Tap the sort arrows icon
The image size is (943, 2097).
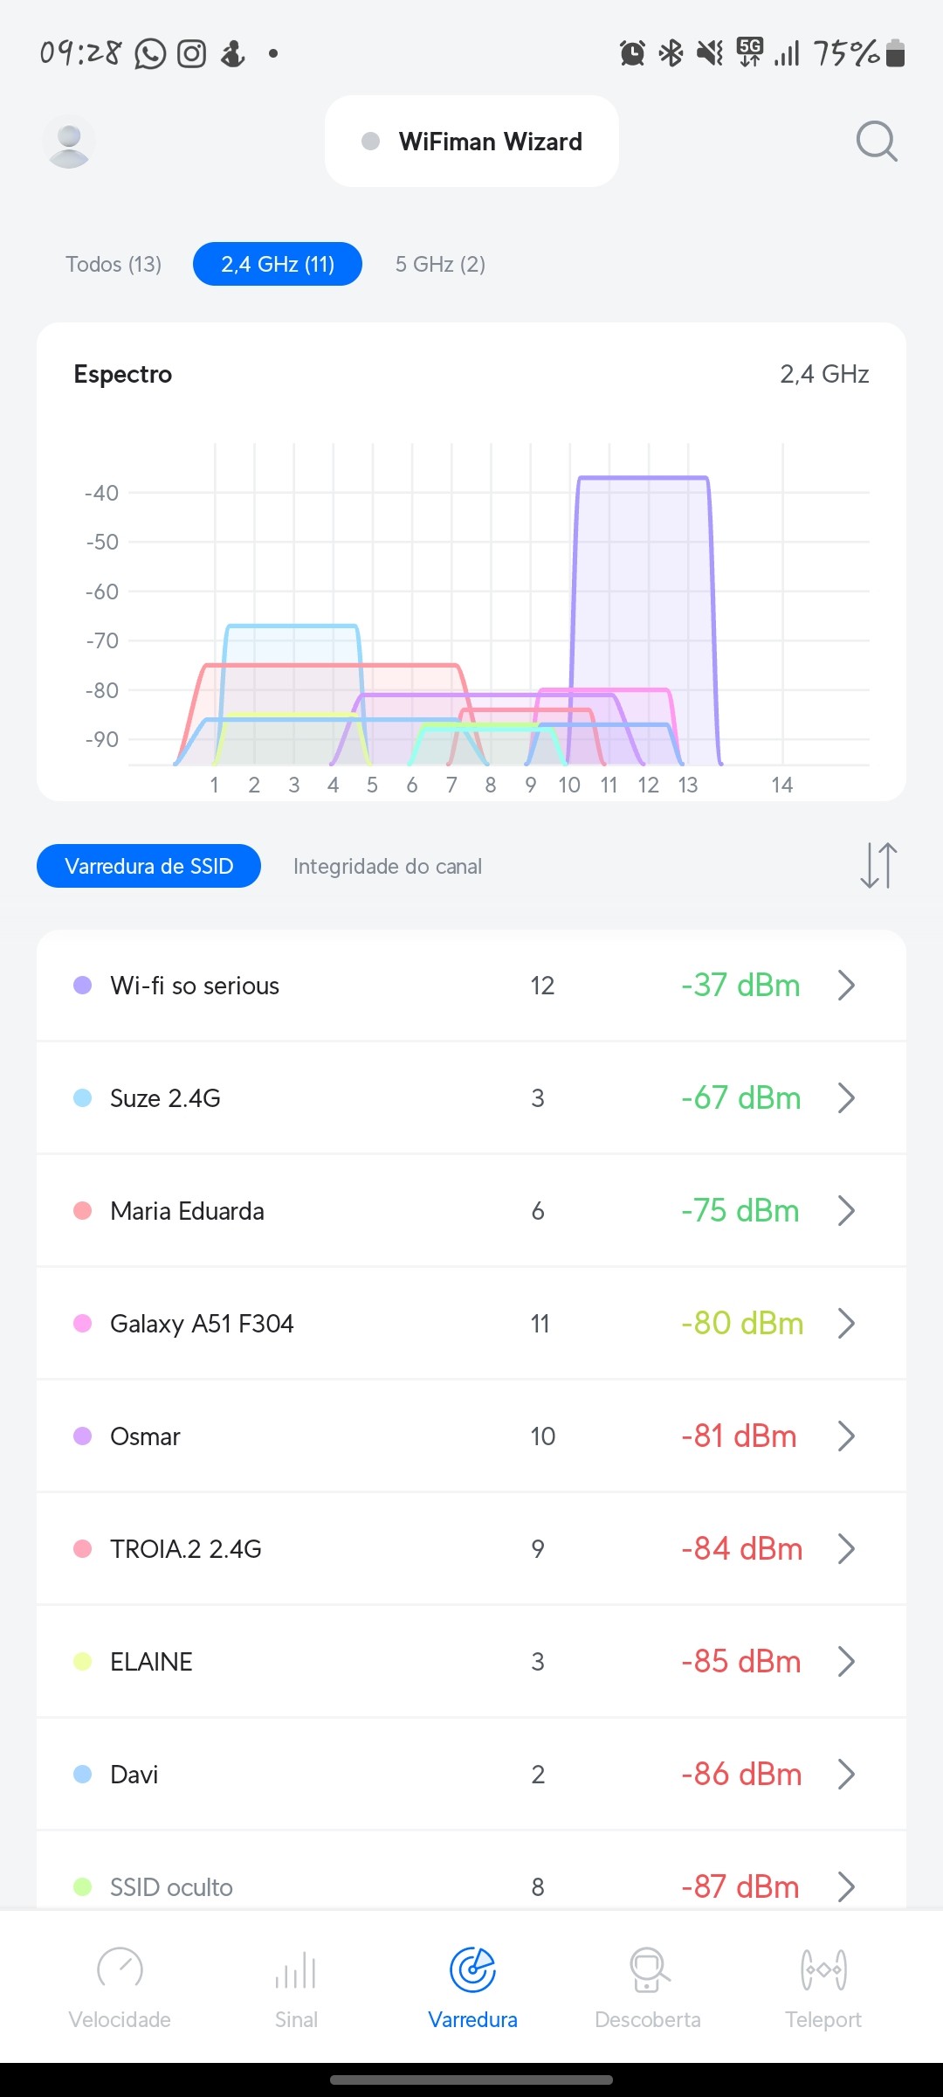[x=878, y=866]
